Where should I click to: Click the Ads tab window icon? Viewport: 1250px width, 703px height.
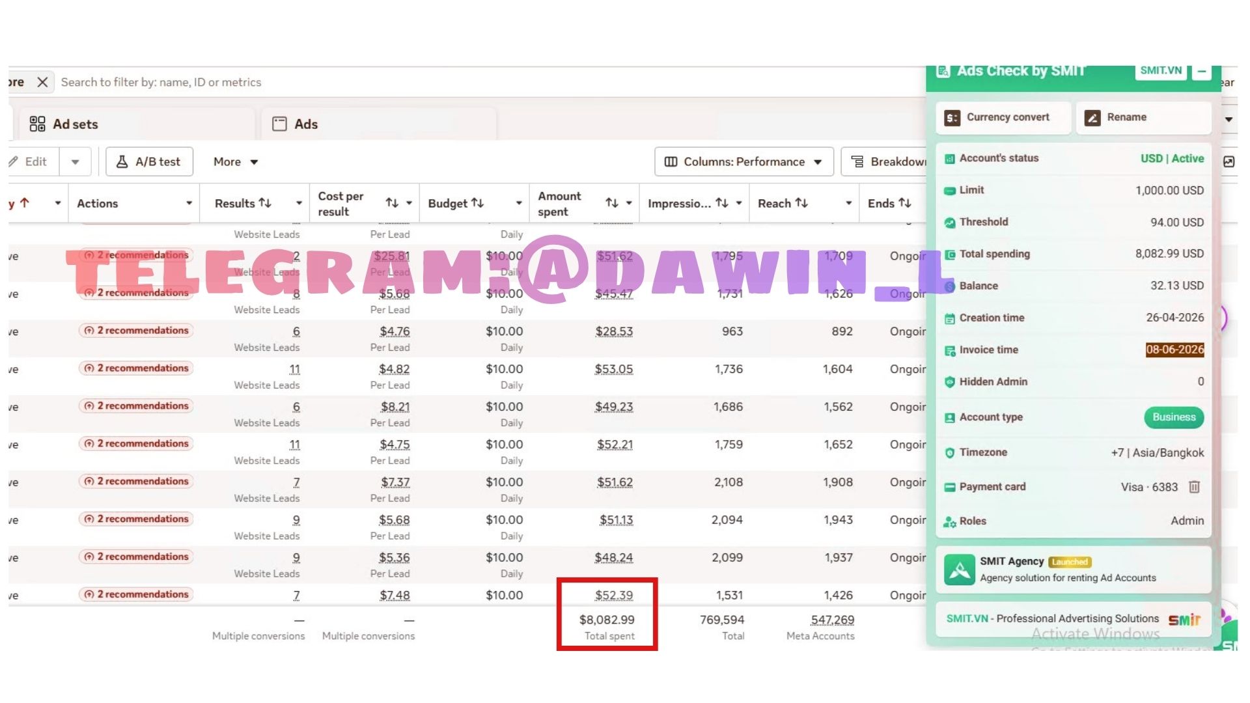(x=279, y=124)
